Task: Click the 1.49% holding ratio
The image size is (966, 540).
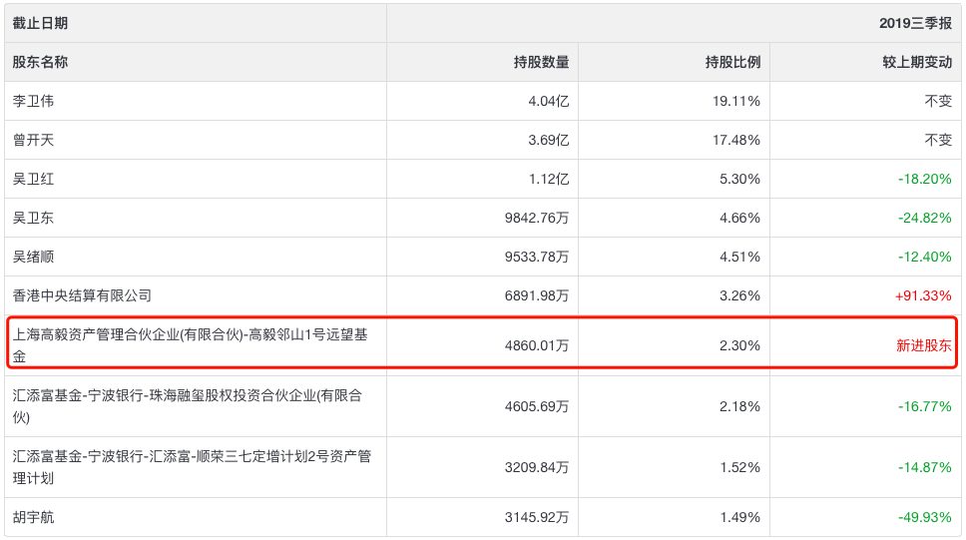Action: [x=739, y=517]
